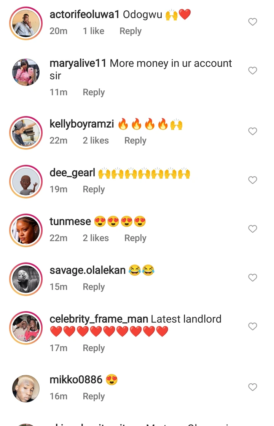The image size is (274, 426).
Task: Tap heart icon beside maryalive11's comment
Action: tap(253, 70)
